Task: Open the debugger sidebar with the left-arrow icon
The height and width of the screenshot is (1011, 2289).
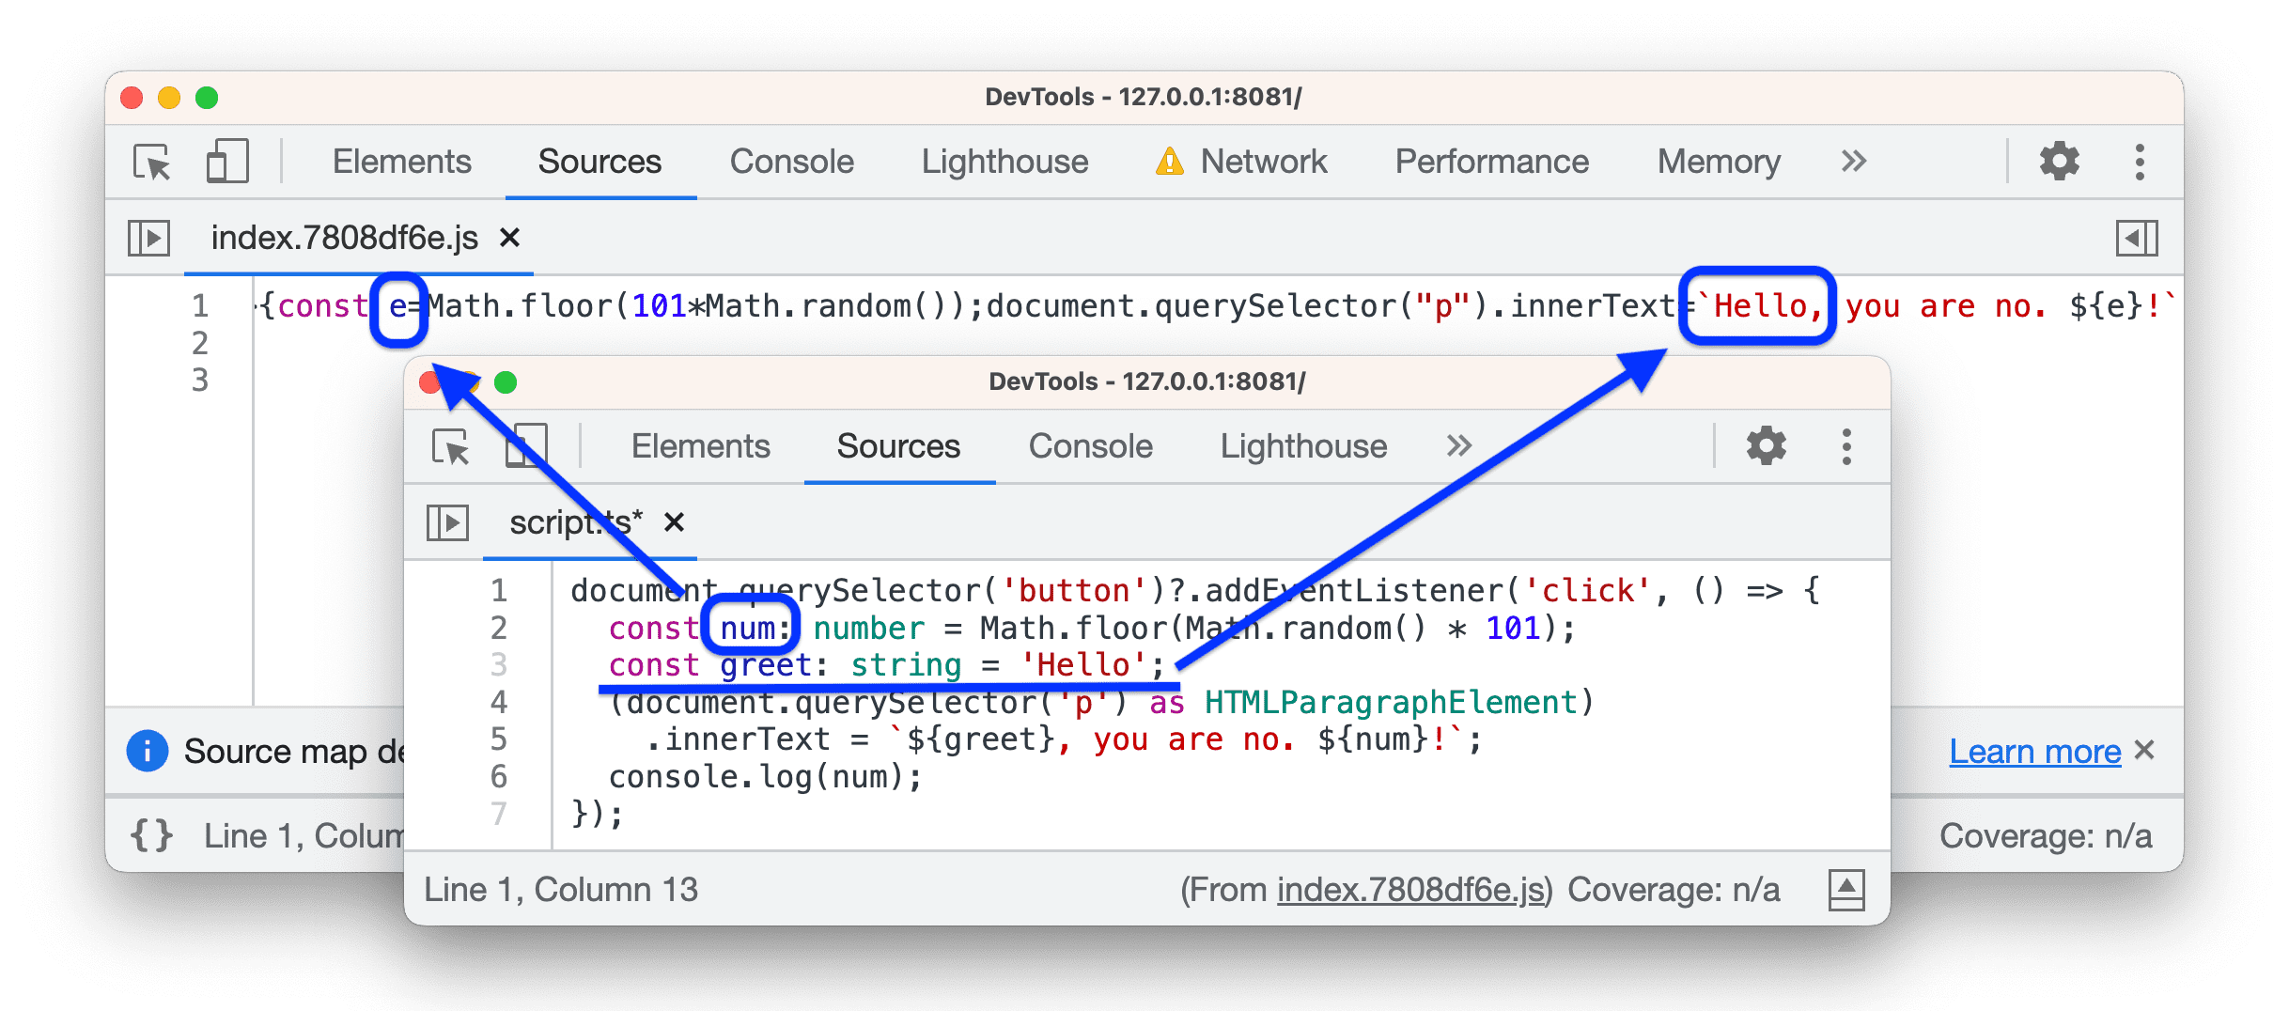Action: coord(2137,238)
